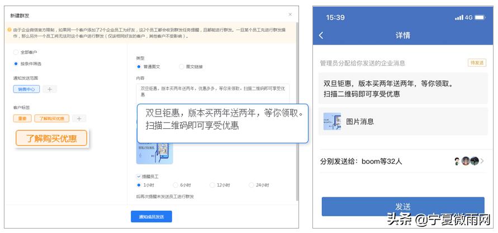Tap the 发送 button on phone screen
Image resolution: width=498 pixels, height=233 pixels.
pyautogui.click(x=403, y=207)
